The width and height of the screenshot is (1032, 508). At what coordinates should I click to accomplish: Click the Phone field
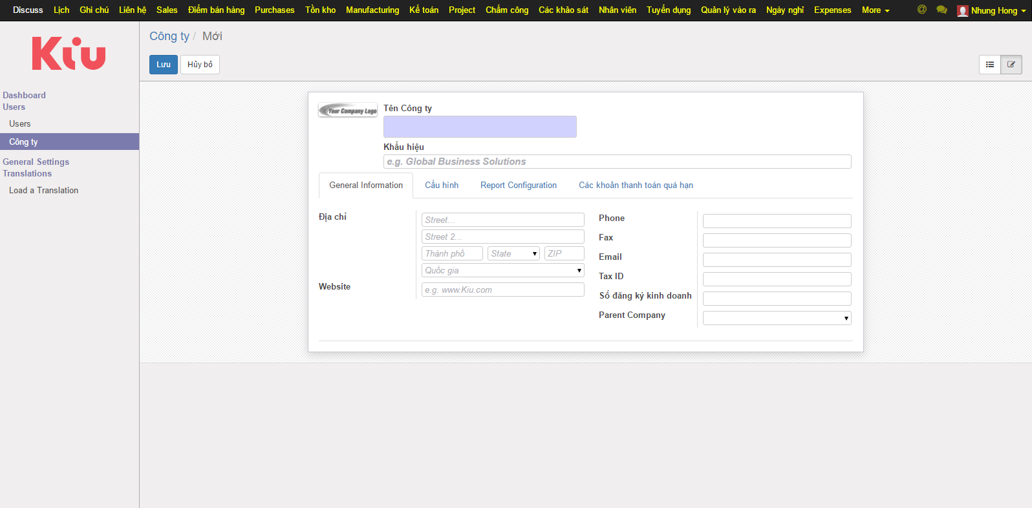tap(777, 221)
